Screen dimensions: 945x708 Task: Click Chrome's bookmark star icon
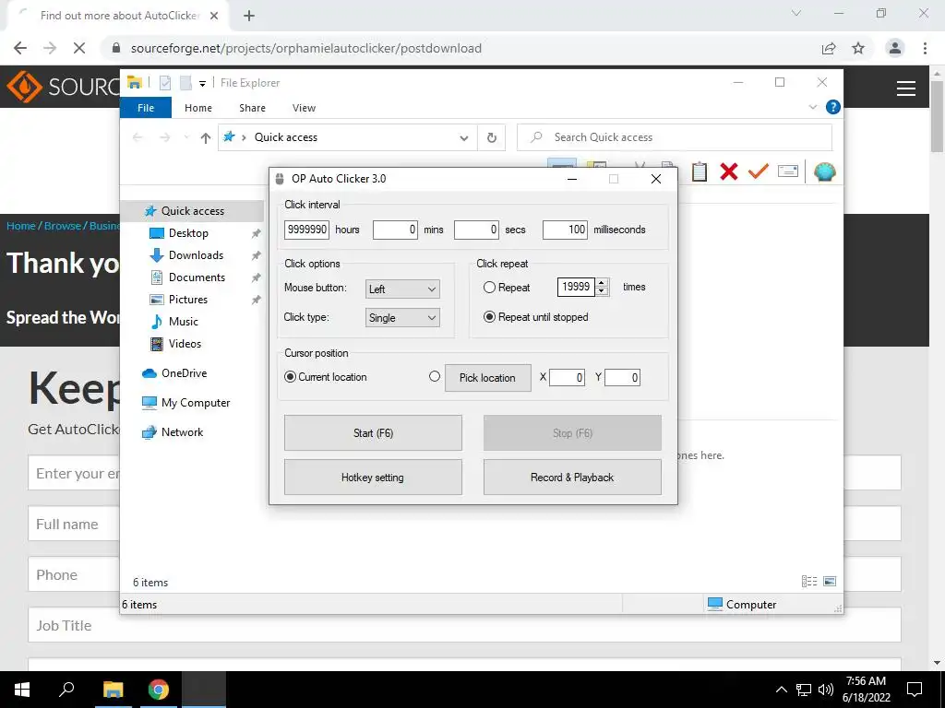click(858, 48)
